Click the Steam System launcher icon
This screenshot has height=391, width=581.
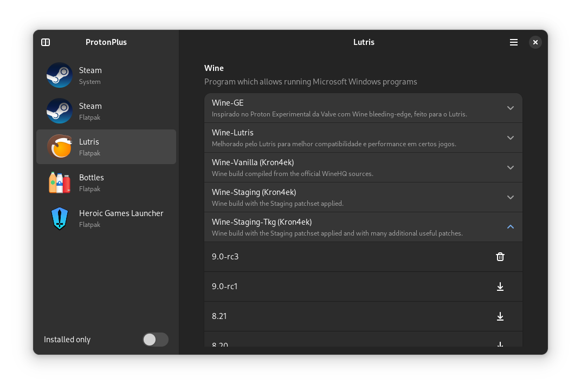[x=59, y=75]
